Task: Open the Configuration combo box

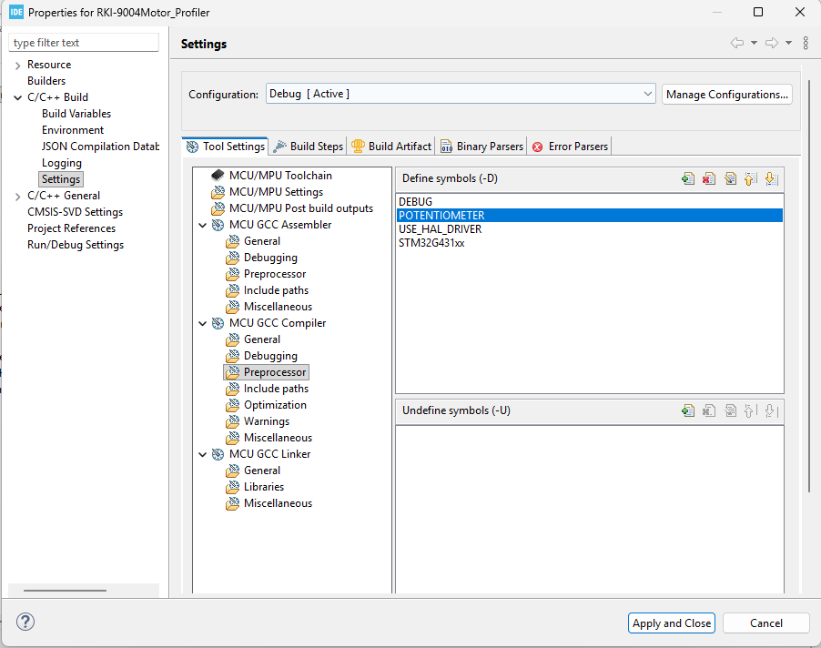Action: 461,94
